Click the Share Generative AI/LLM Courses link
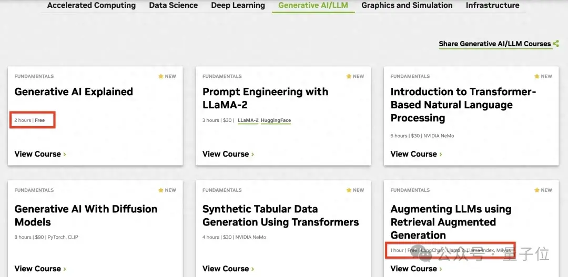 tap(495, 44)
